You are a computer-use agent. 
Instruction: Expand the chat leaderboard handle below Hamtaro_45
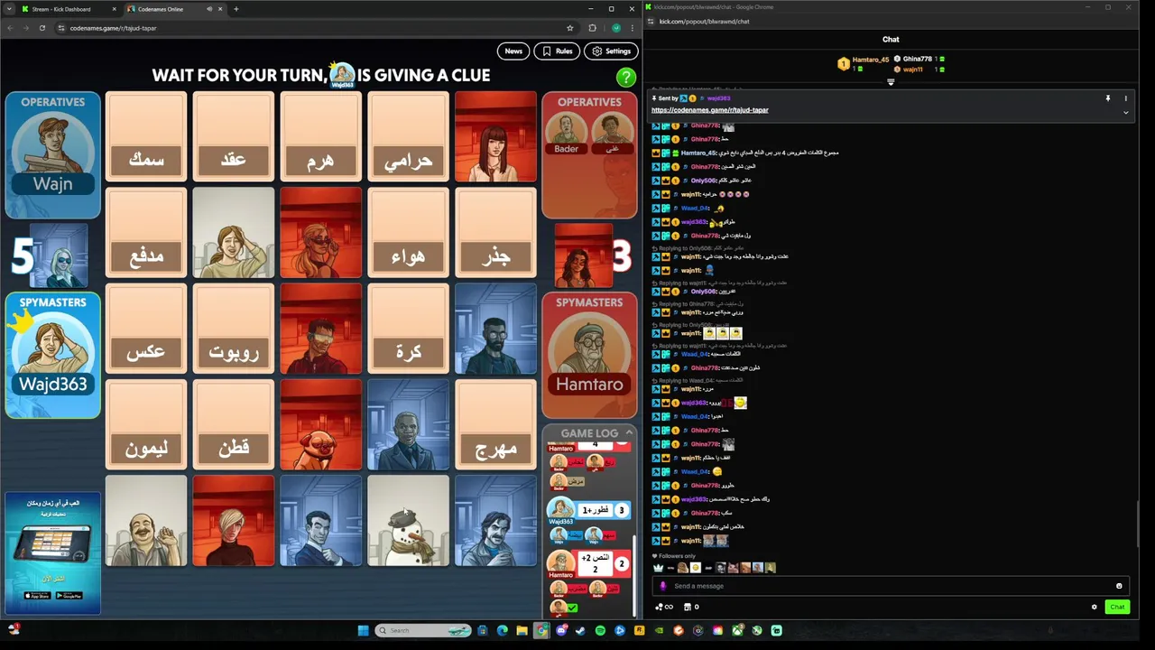[x=891, y=82]
